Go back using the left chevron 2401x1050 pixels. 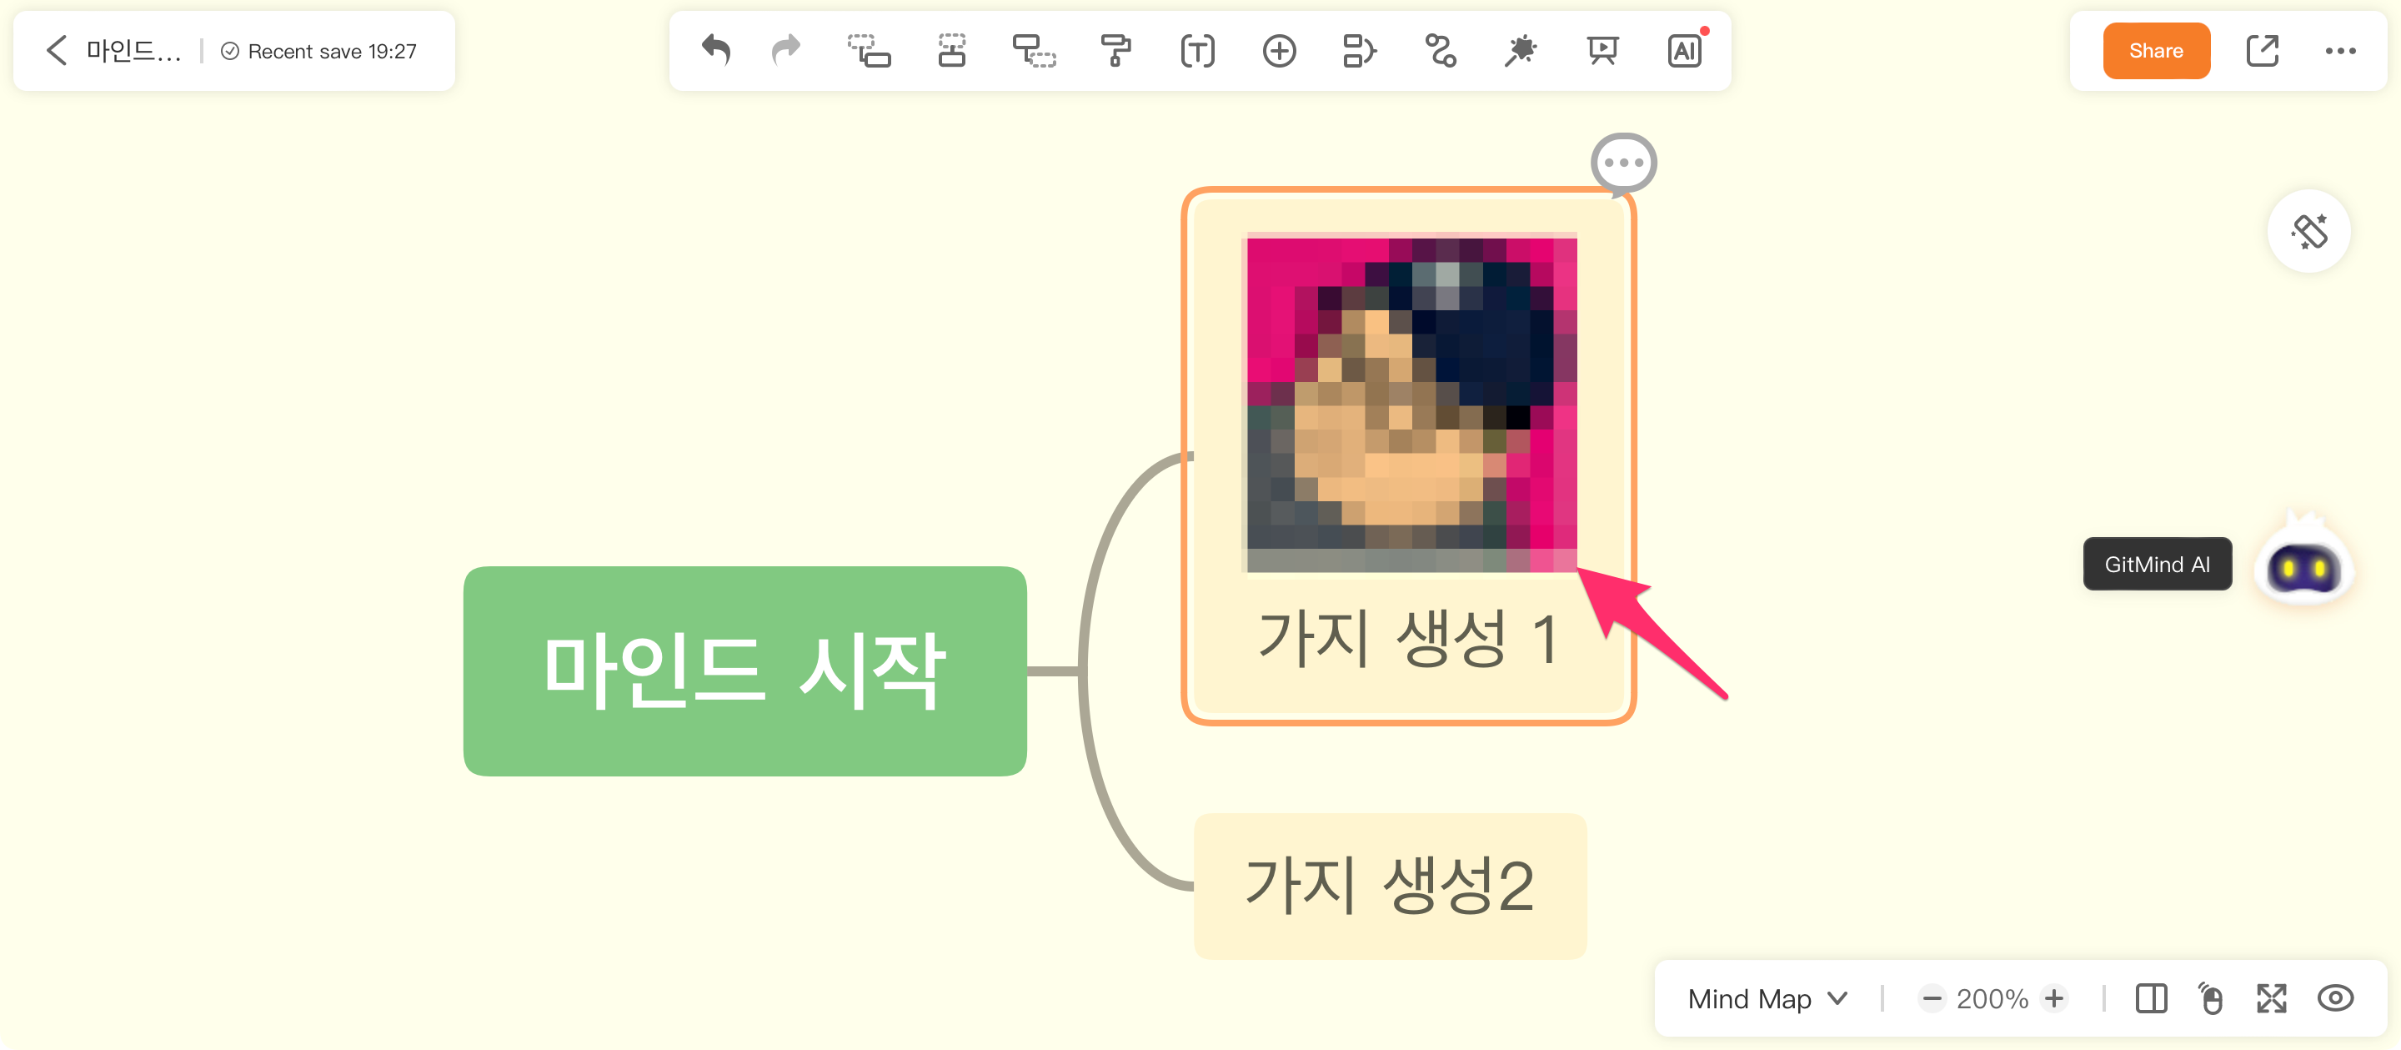point(57,50)
